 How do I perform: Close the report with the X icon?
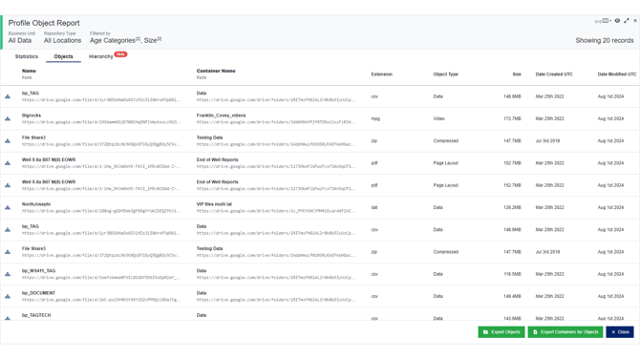635,21
